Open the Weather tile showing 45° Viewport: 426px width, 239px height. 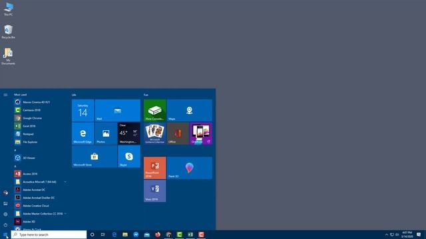coord(129,133)
